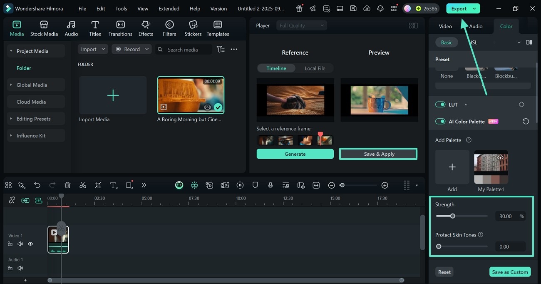
Task: Select the crop tool in timeline toolbar
Action: (98, 185)
